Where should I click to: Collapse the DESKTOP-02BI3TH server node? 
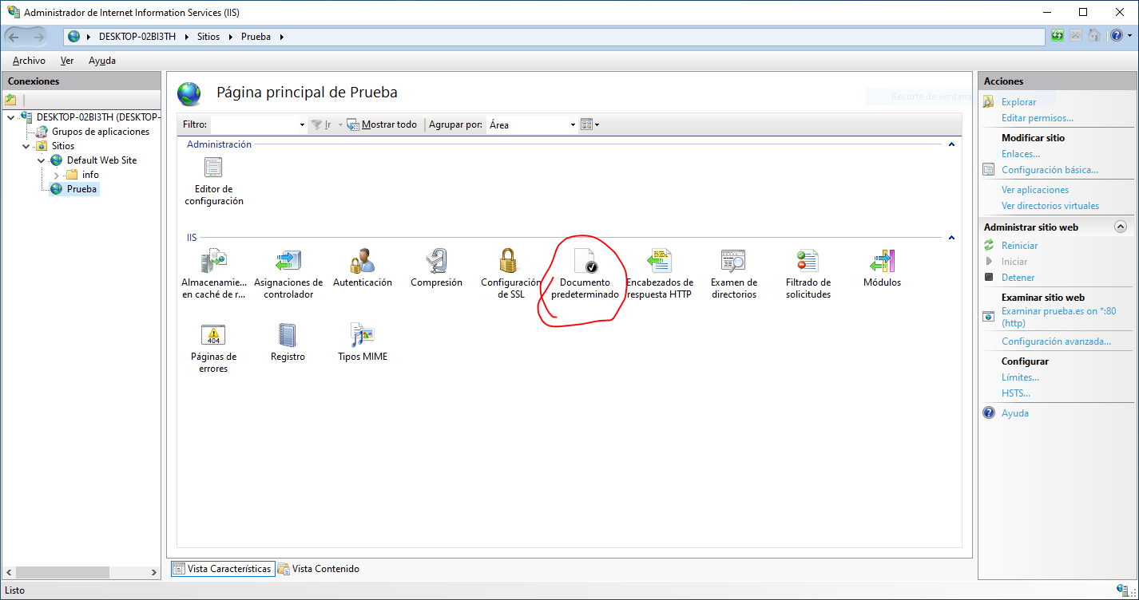pyautogui.click(x=10, y=117)
